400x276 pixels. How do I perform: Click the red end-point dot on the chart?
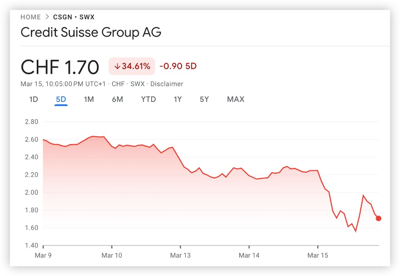[x=379, y=219]
